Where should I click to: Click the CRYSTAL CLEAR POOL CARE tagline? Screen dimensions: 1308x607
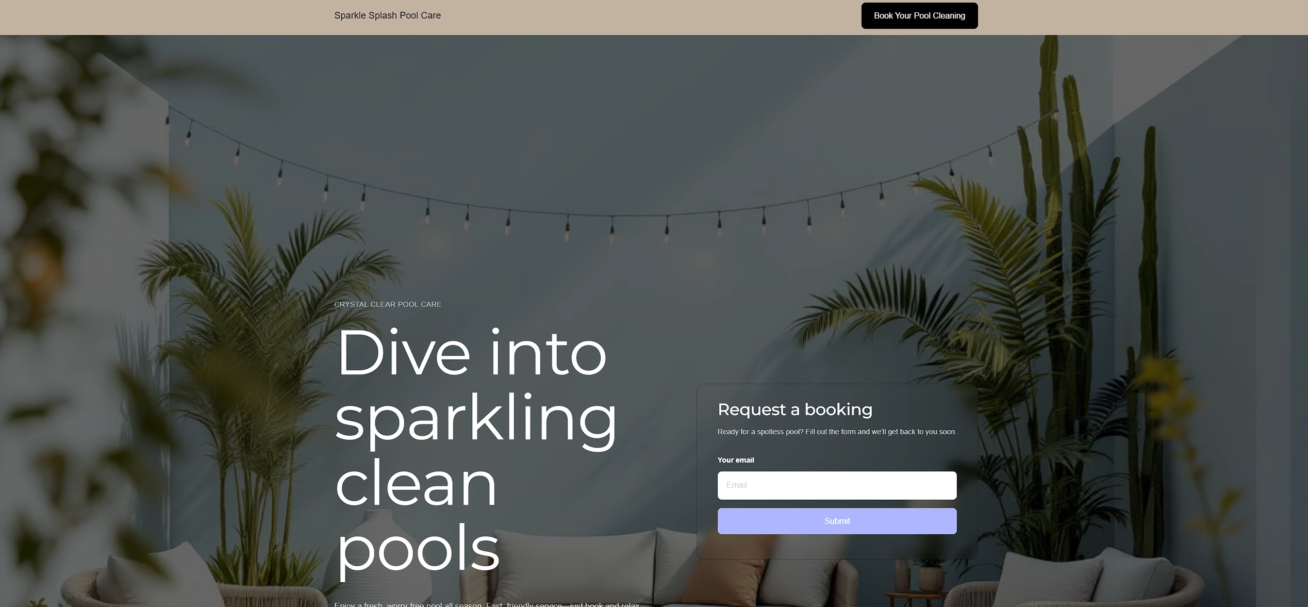point(387,304)
